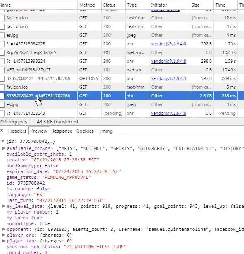Click the duelGameType false value

pos(52,166)
